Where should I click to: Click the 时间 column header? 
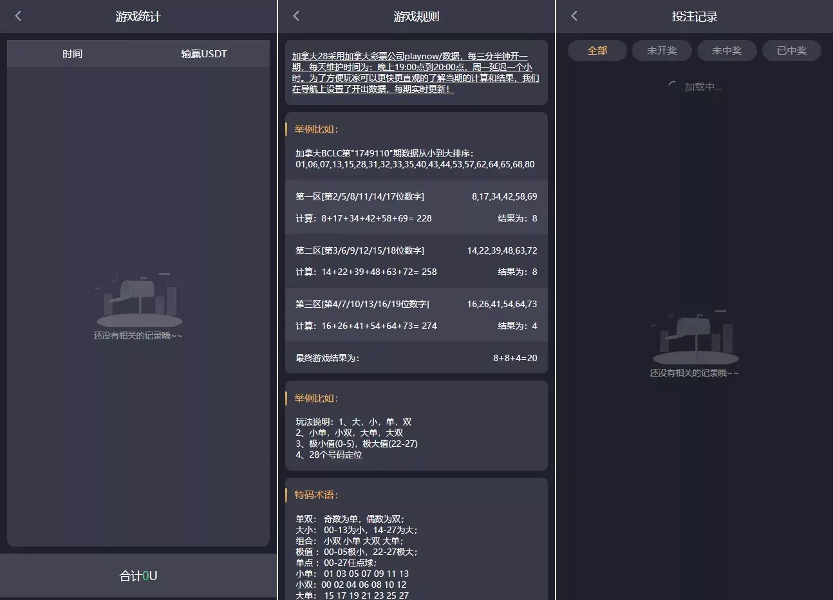(73, 54)
